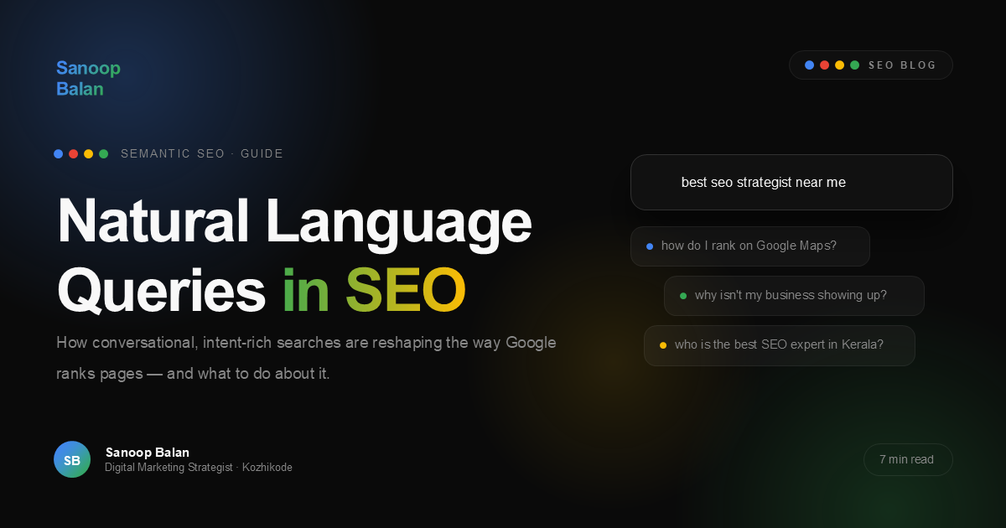The width and height of the screenshot is (1006, 528).
Task: Click the Sanoop Balan logo text
Action: pos(88,78)
